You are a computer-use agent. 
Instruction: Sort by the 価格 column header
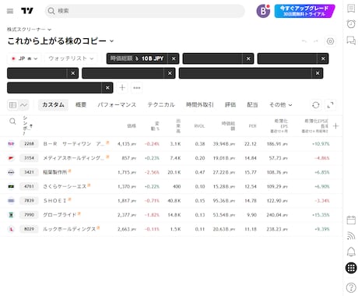point(132,126)
